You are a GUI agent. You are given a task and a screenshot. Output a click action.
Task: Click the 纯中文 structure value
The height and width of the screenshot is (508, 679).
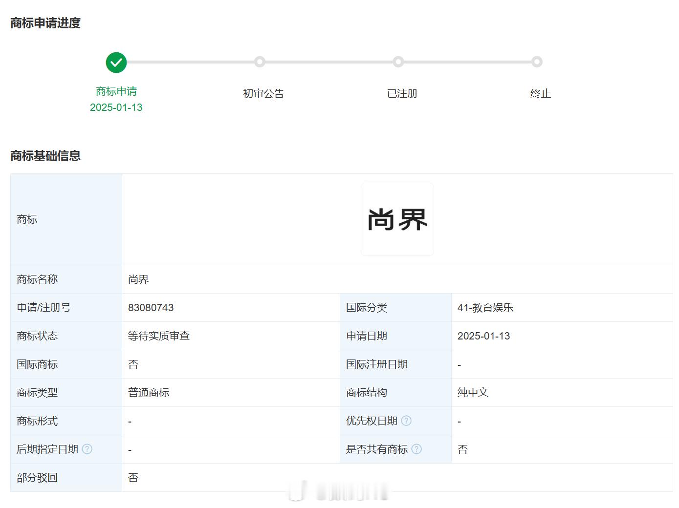pos(473,393)
